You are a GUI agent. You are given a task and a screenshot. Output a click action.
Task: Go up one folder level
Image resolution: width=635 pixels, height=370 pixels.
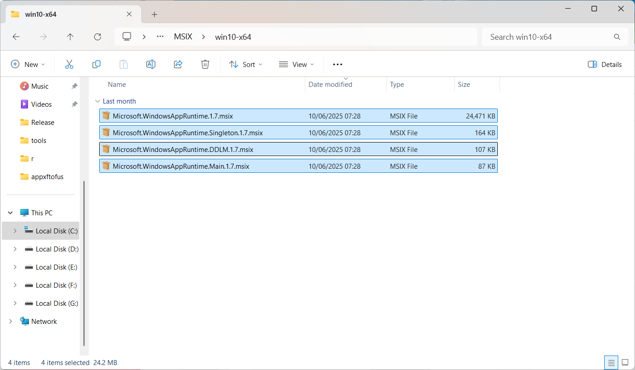pyautogui.click(x=70, y=37)
